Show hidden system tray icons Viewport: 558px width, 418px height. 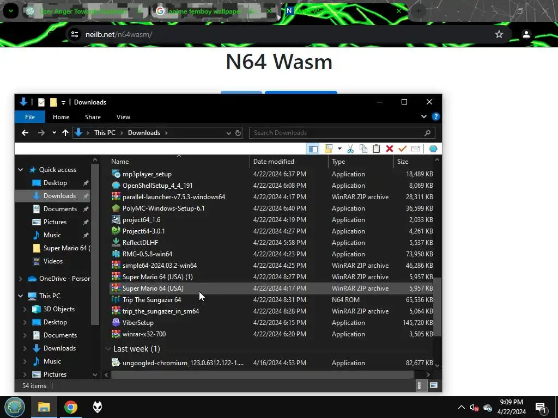pos(461,407)
